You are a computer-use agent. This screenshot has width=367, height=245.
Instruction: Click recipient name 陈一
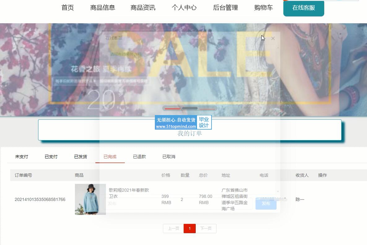pos(300,200)
